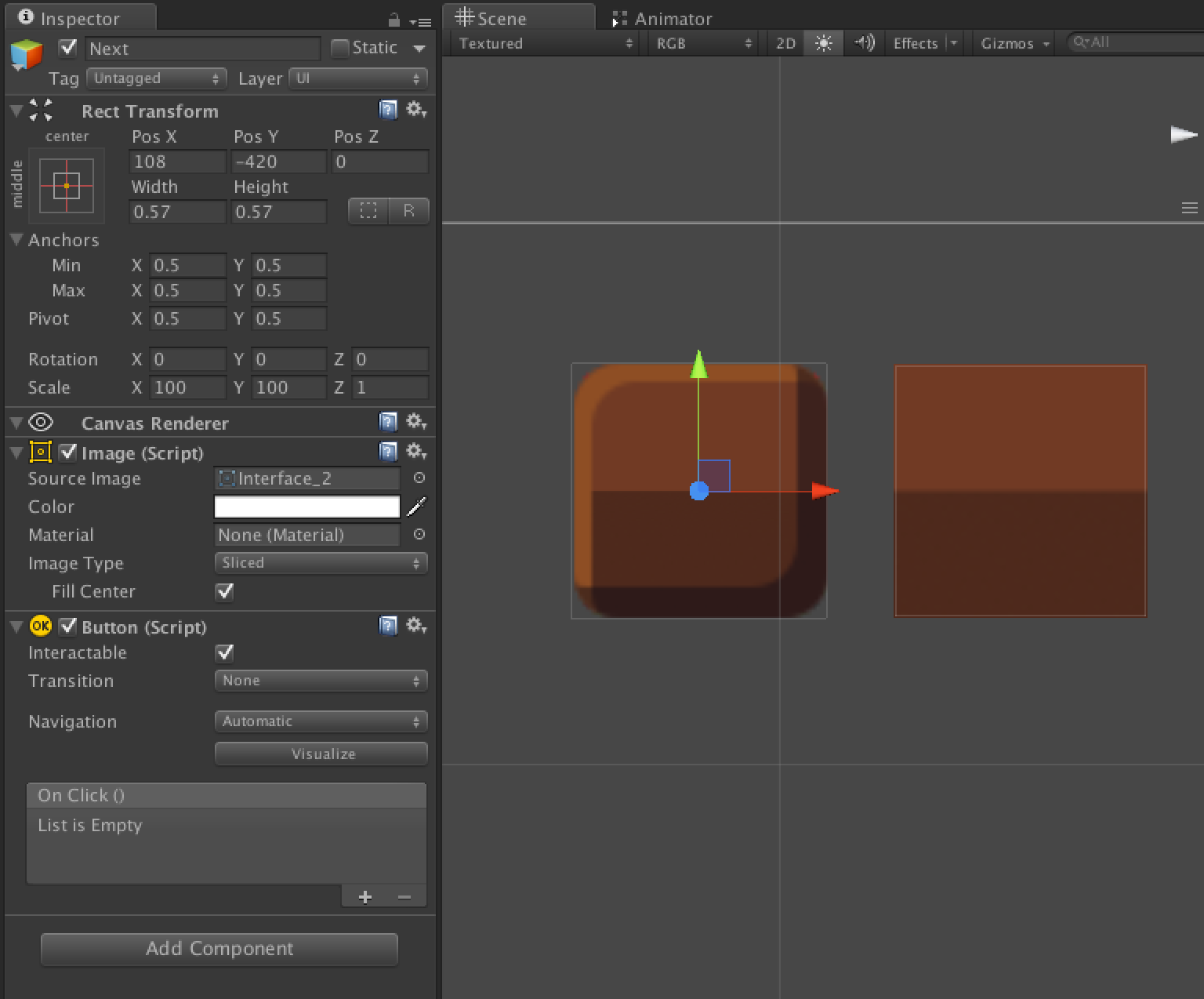Screen dimensions: 1204x999
Task: Open the Textured draw mode dropdown
Action: coord(546,43)
